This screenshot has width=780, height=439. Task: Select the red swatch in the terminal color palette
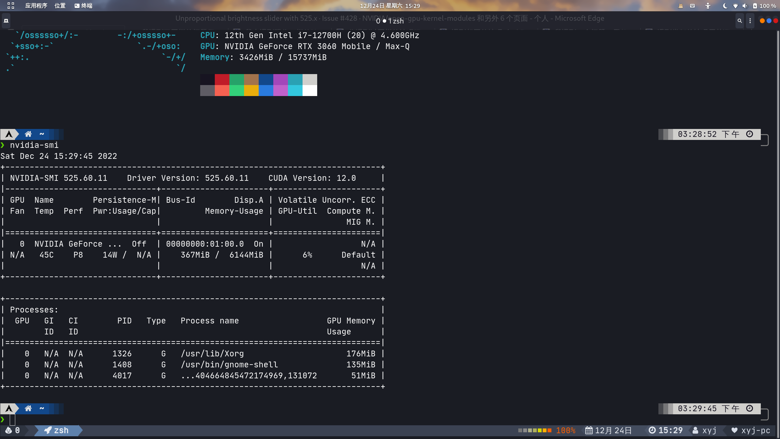223,80
